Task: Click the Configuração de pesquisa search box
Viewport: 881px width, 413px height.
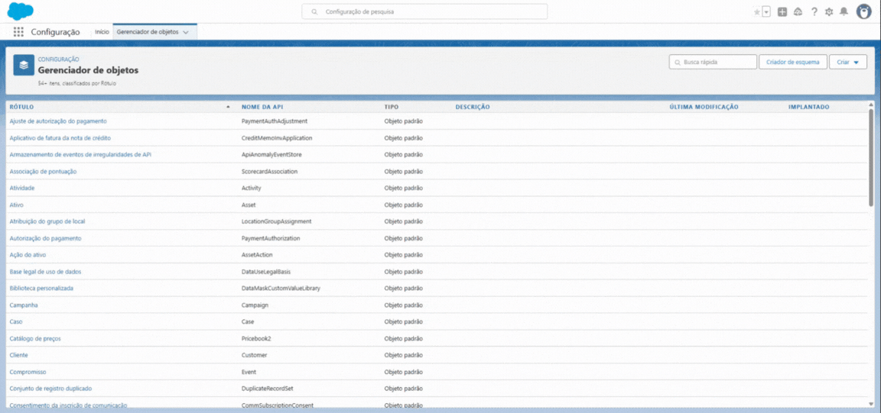Action: click(424, 12)
